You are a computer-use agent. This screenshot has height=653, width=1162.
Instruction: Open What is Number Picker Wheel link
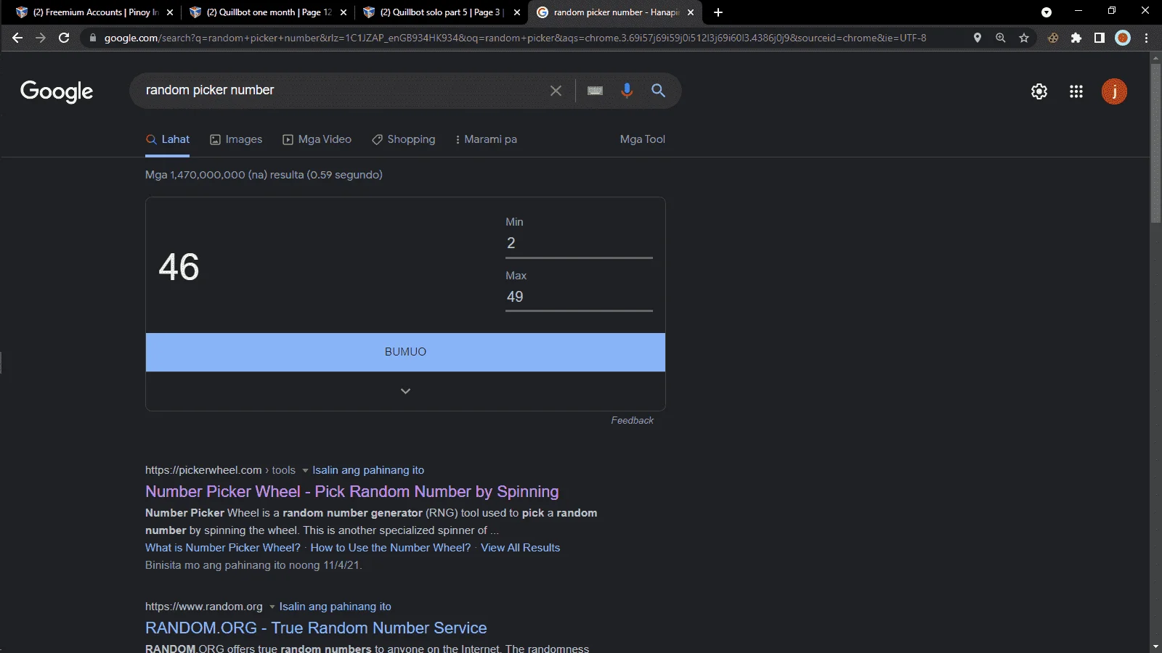pyautogui.click(x=223, y=548)
